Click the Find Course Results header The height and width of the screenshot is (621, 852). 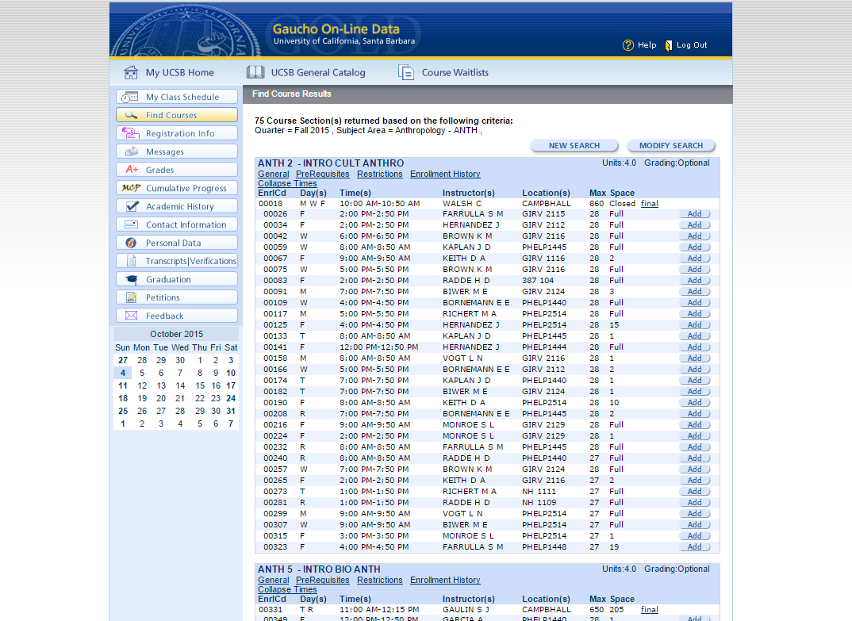point(292,94)
